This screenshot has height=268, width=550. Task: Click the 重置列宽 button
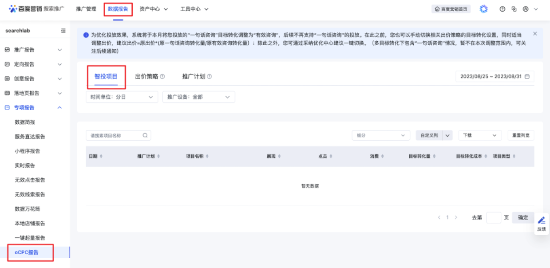521,136
